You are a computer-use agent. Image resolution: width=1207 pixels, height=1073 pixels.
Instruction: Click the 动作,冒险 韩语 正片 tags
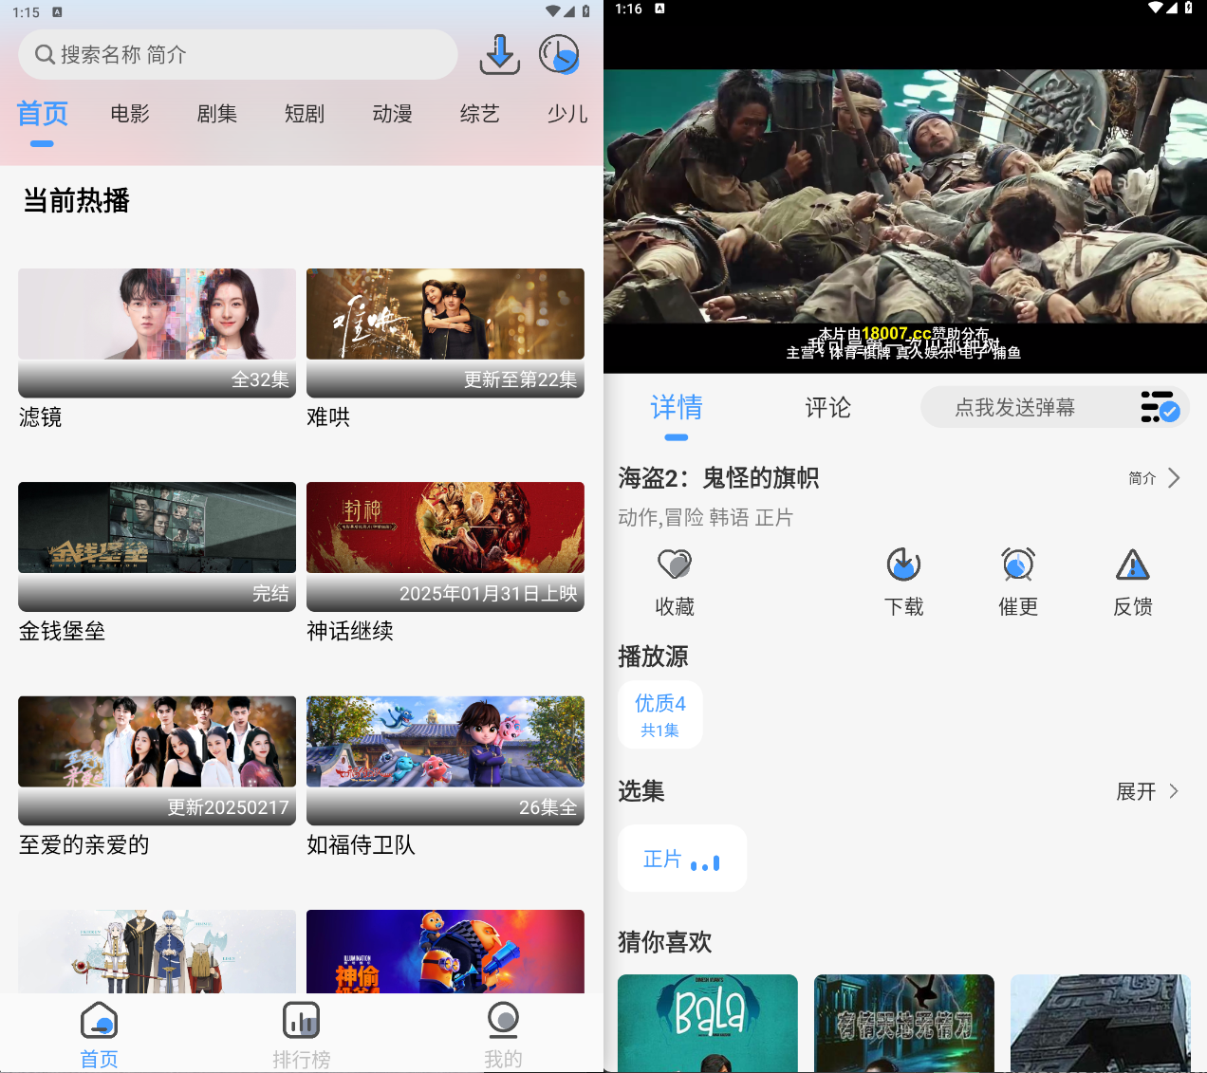(705, 518)
